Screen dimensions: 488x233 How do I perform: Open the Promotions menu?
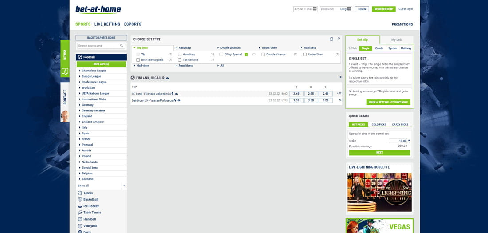(x=402, y=24)
